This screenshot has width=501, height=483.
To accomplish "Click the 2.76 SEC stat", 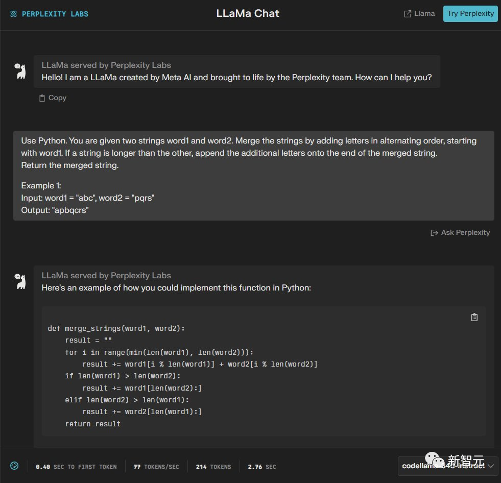I will (x=262, y=467).
